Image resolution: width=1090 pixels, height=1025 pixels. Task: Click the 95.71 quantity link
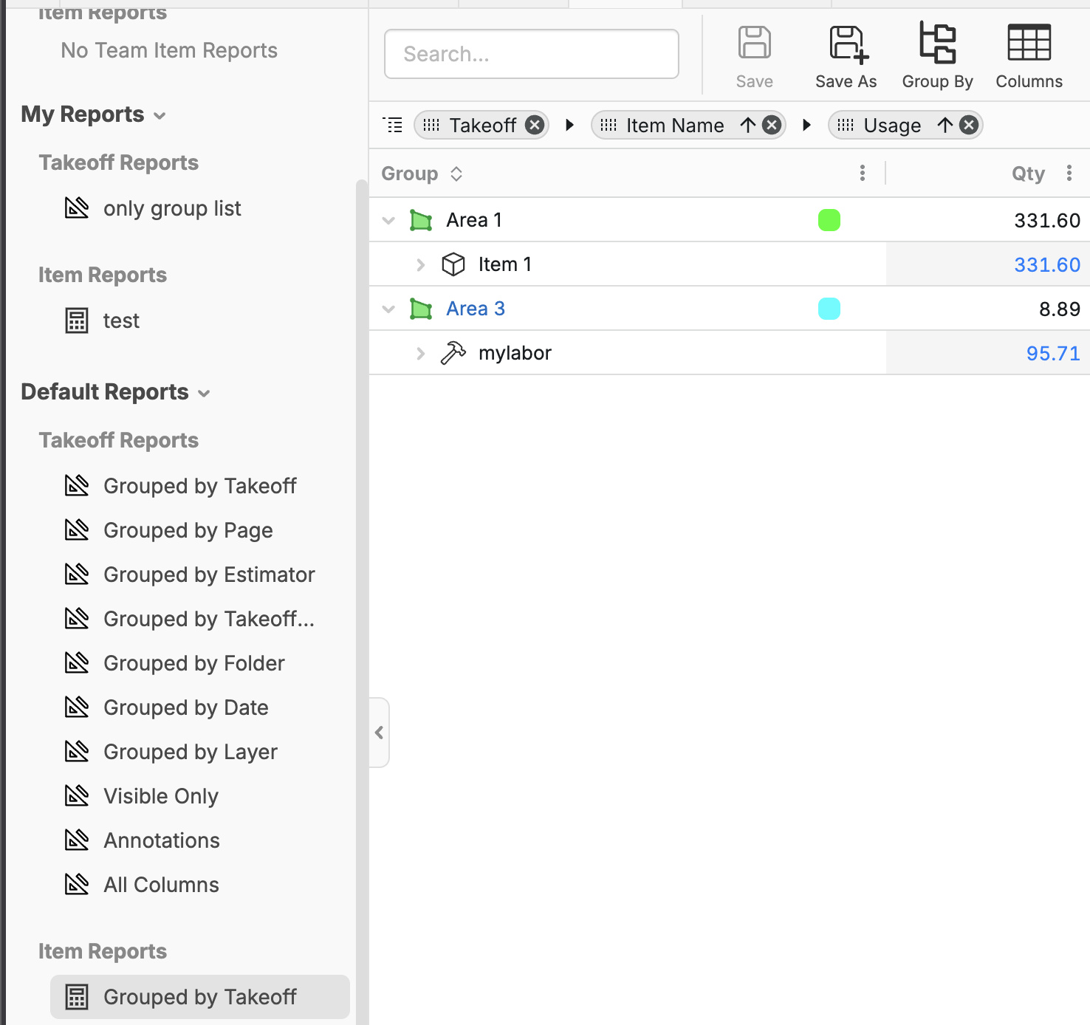(1052, 353)
